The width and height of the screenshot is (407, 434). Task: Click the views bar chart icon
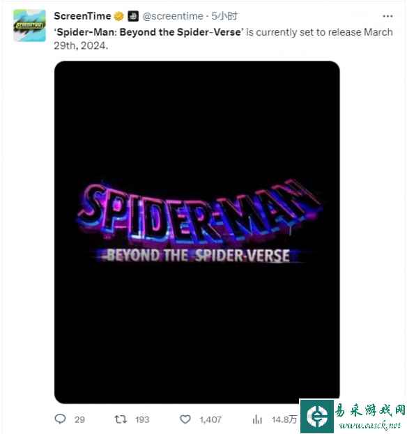pos(257,419)
